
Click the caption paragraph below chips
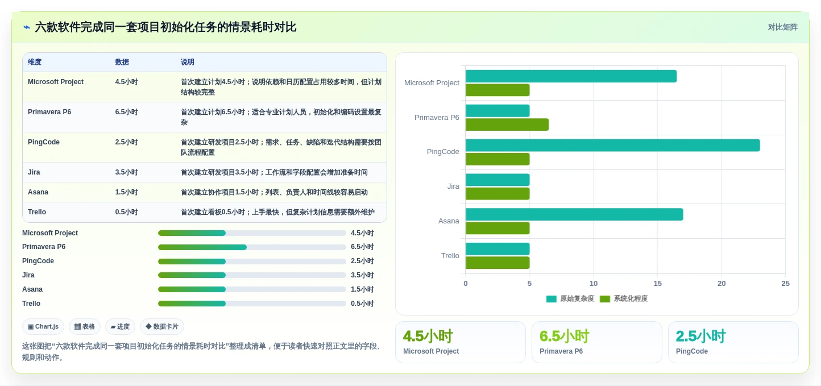tap(202, 352)
